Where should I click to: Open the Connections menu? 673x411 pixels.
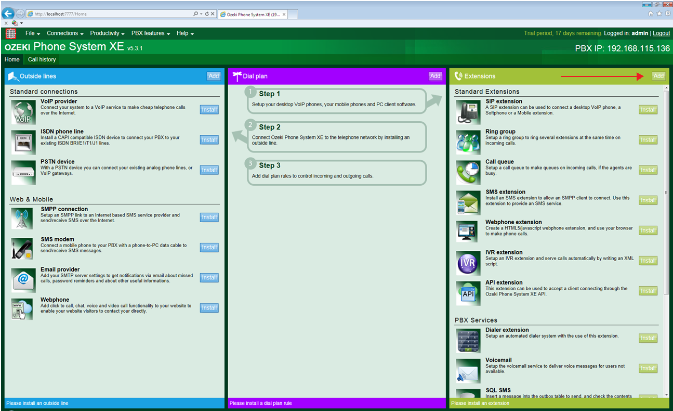65,33
